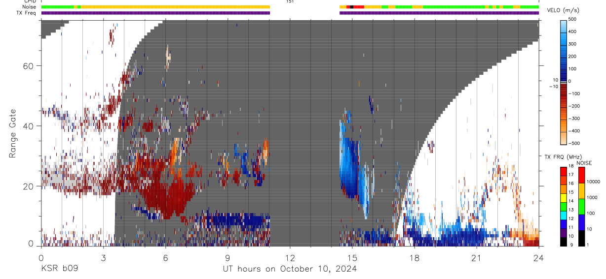
Task: Click the NOISE color scale bar
Action: pyautogui.click(x=581, y=206)
